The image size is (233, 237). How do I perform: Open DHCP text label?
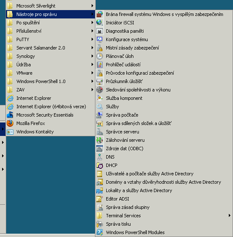click(x=112, y=165)
